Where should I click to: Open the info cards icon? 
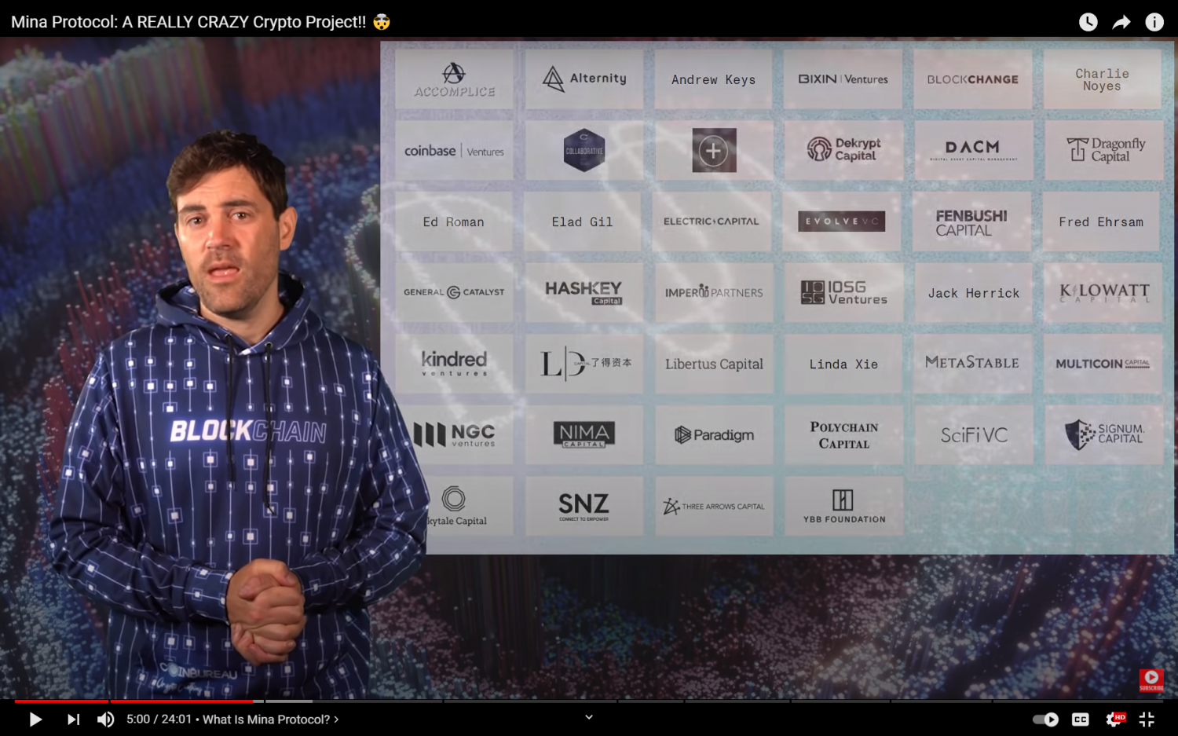(x=1154, y=22)
